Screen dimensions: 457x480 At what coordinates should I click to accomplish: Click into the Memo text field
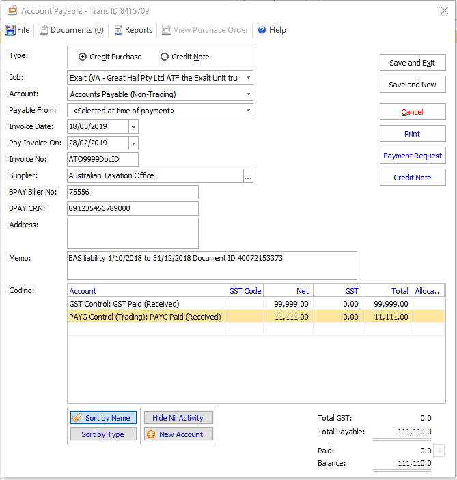pos(212,266)
